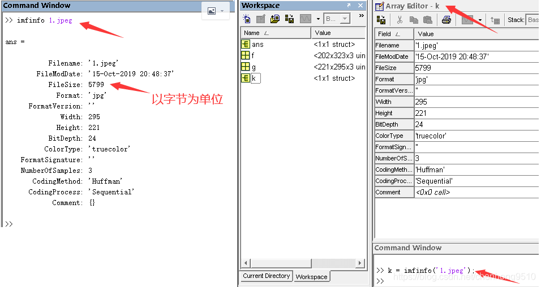Viewport: 541px width, 287px height.
Task: Click the image icon button above Command Window
Action: 212,11
